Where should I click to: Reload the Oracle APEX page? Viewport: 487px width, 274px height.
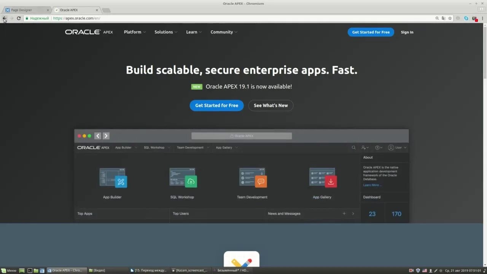[19, 18]
